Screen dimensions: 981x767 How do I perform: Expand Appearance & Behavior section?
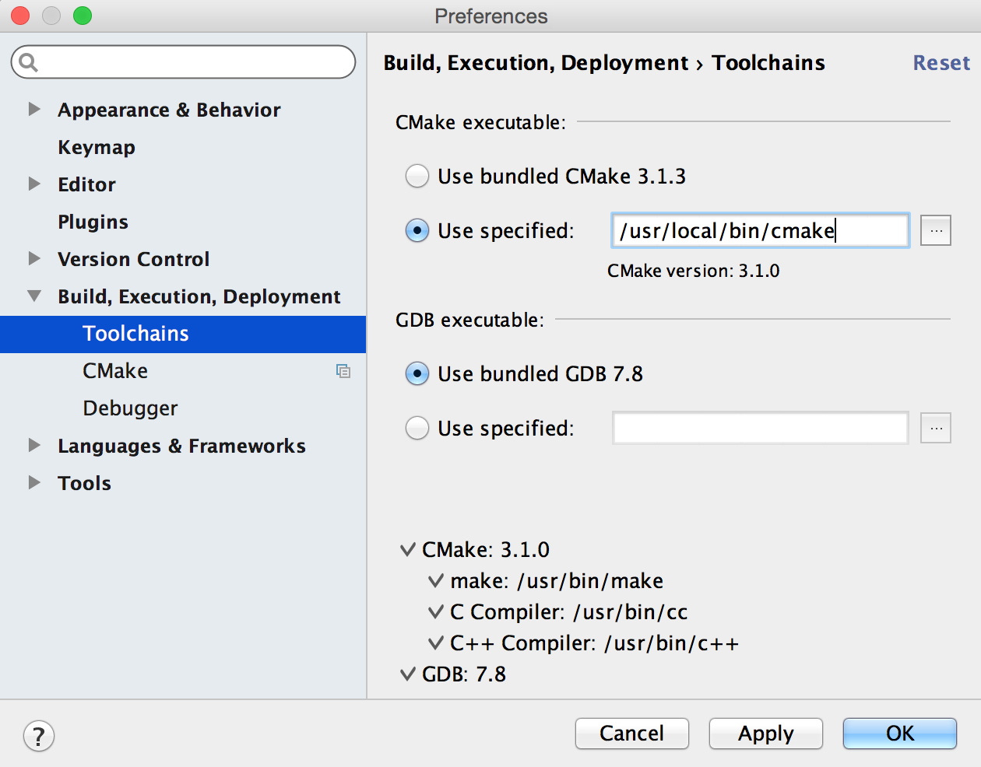click(x=34, y=110)
